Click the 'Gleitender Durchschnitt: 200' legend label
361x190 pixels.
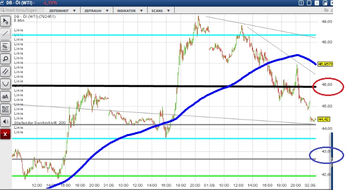click(x=40, y=123)
